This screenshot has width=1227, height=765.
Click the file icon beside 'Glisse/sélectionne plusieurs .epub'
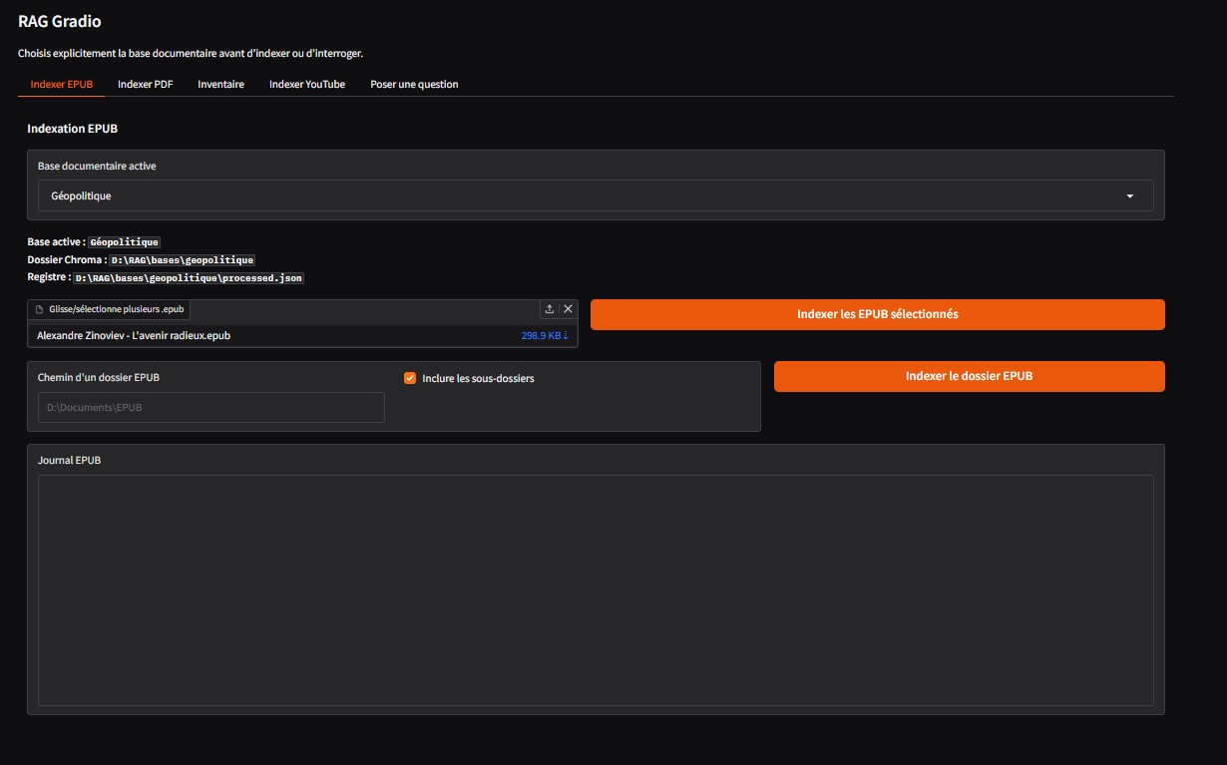click(x=40, y=310)
